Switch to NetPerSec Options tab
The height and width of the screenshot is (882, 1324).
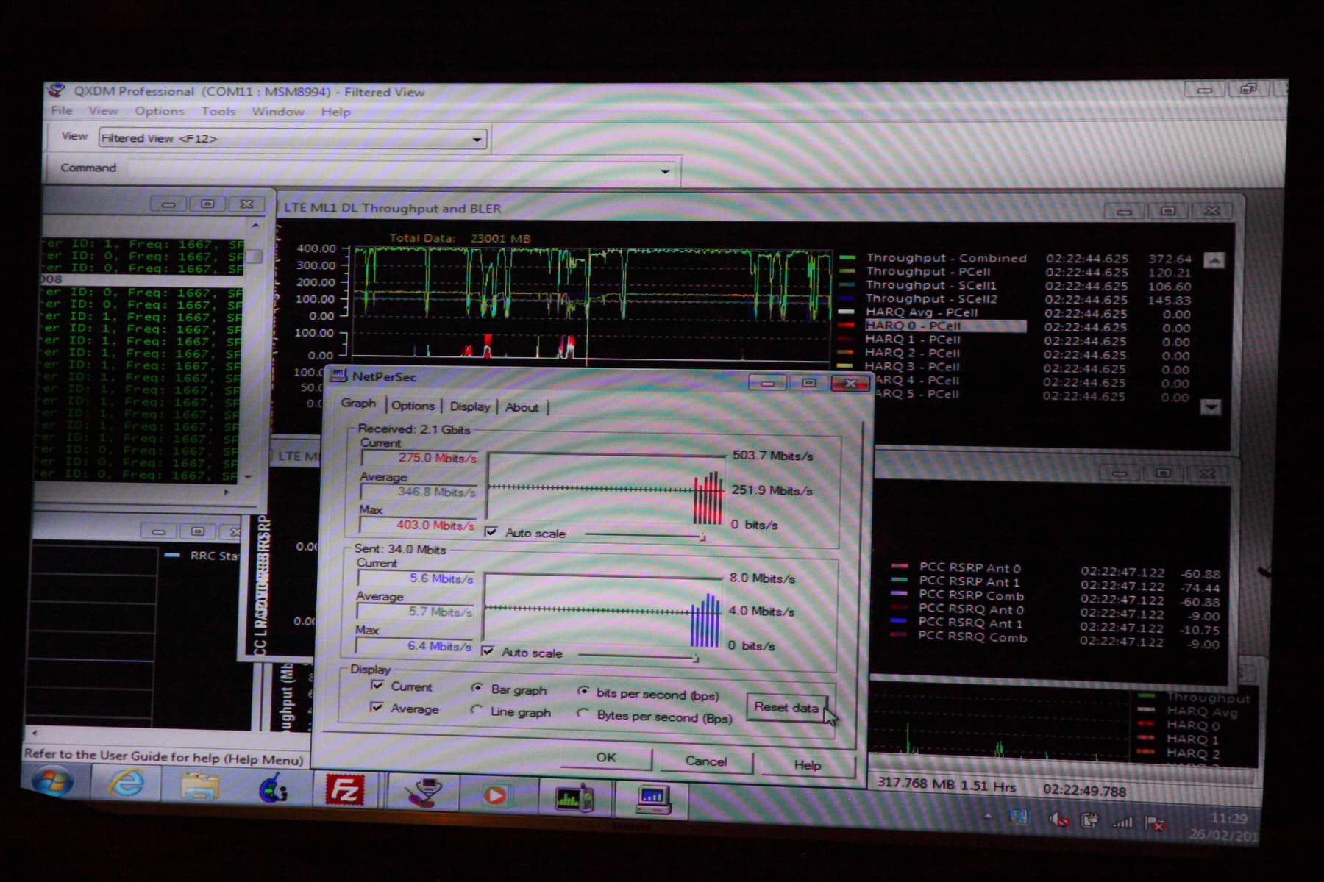click(413, 405)
